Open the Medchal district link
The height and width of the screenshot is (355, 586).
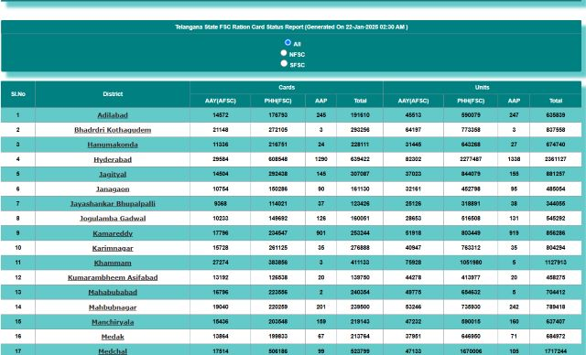tap(113, 351)
